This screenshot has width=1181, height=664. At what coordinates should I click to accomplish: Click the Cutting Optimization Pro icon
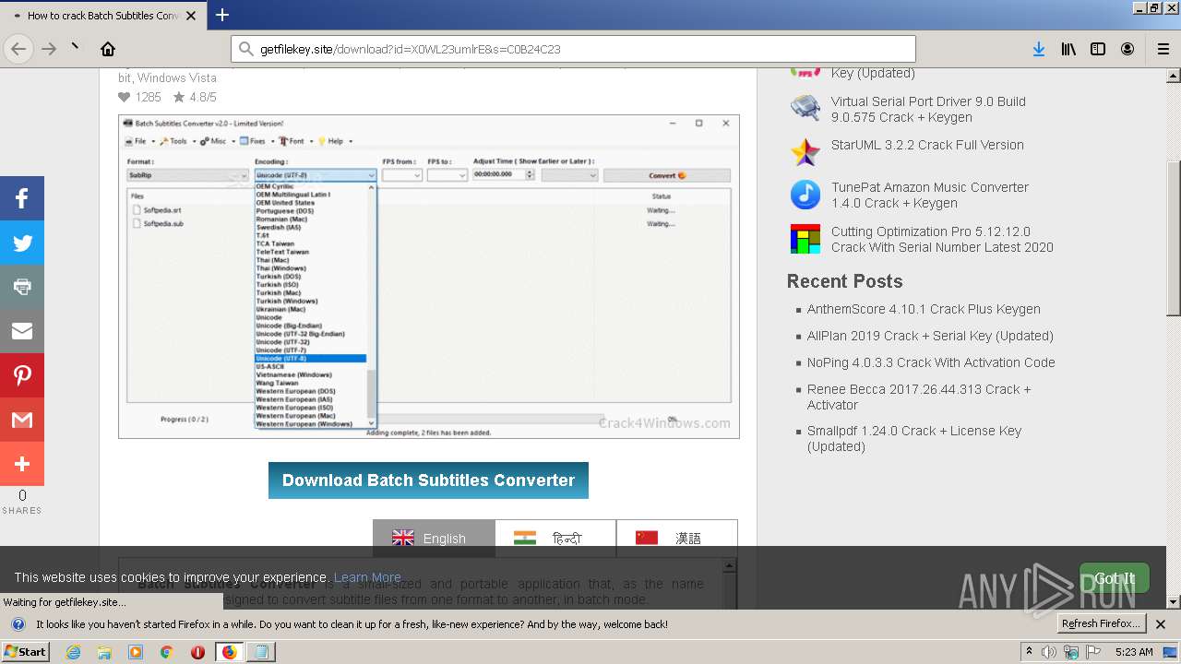805,239
